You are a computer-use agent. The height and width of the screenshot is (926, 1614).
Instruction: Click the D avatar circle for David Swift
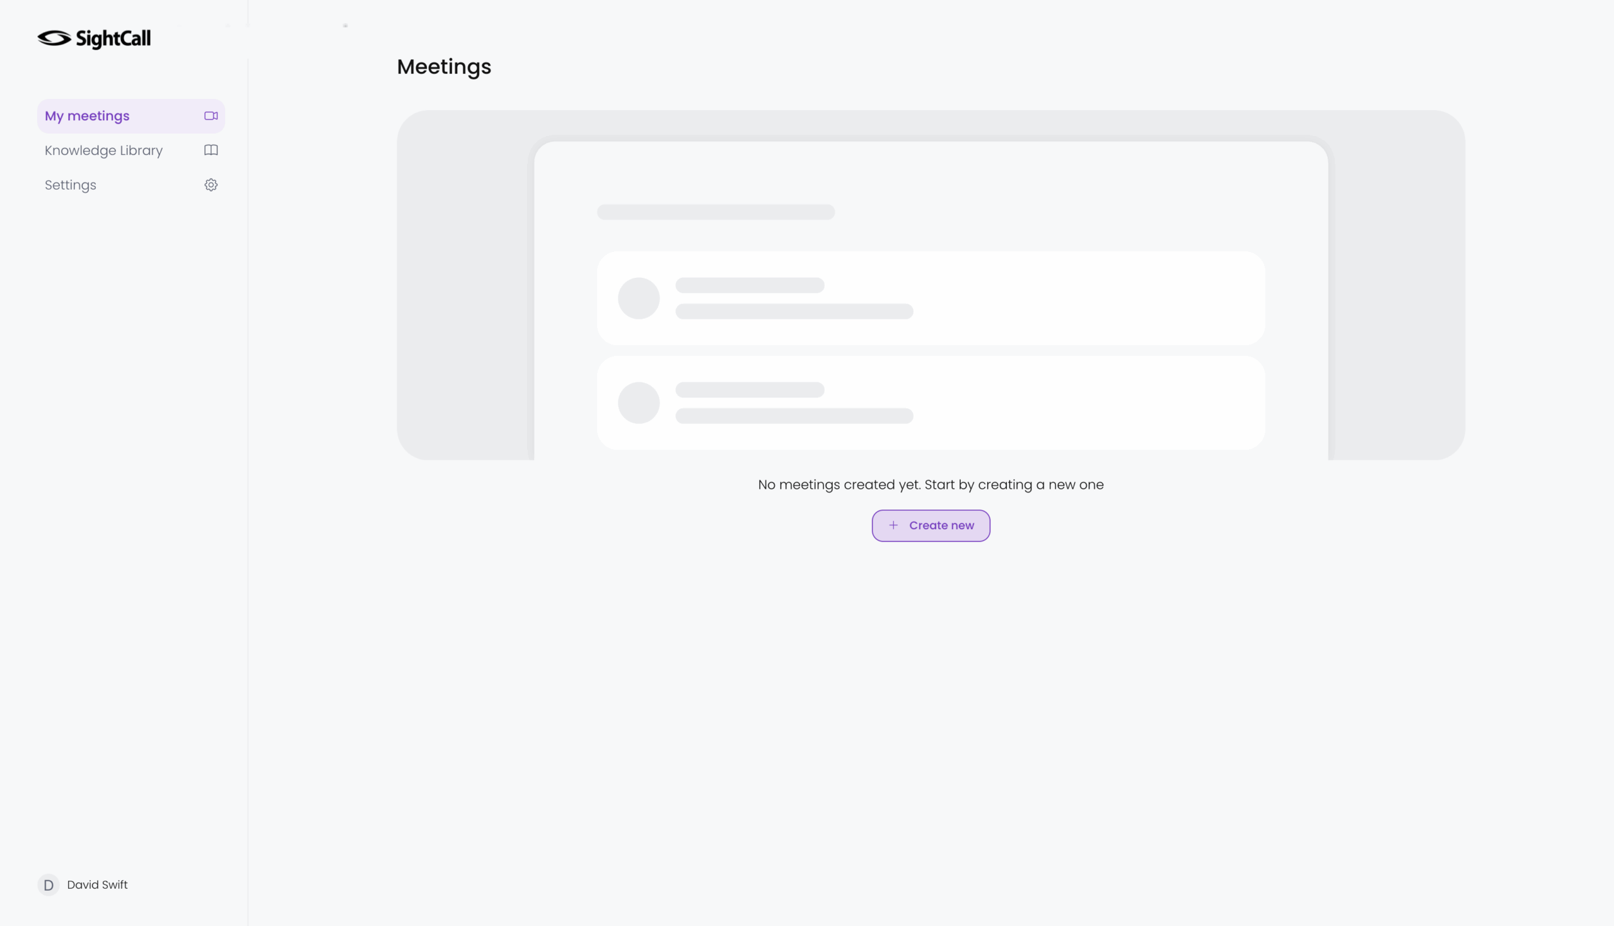point(49,884)
